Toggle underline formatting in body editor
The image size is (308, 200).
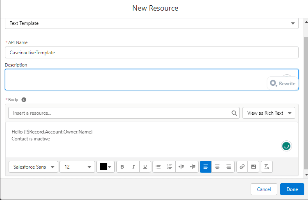coord(145,167)
